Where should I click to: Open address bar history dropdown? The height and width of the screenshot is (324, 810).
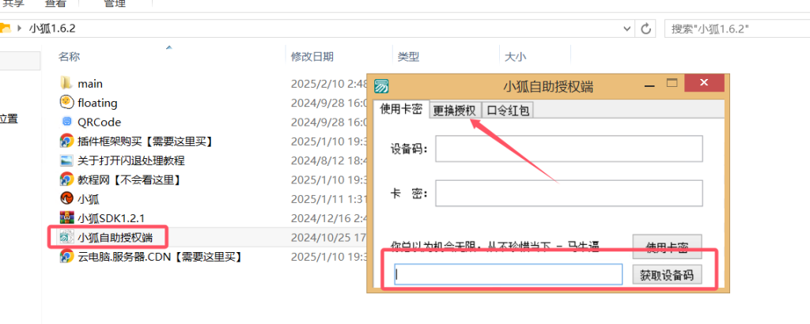626,28
